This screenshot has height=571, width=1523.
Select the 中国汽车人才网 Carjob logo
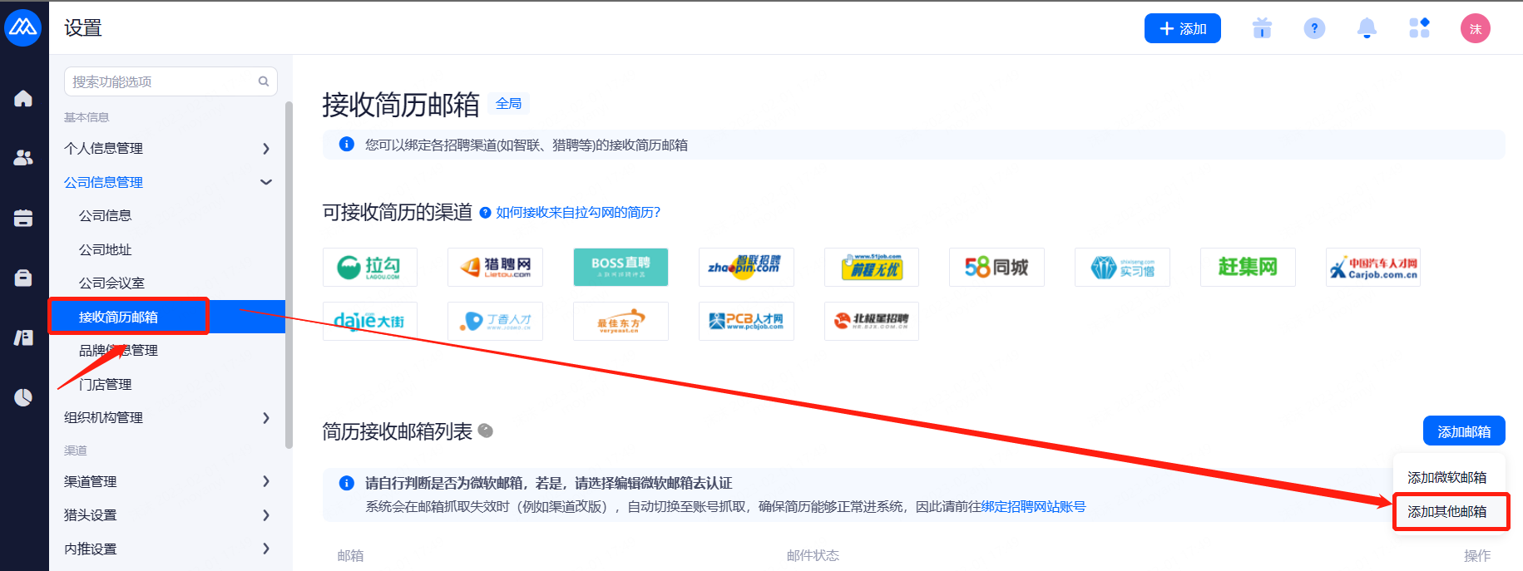point(1373,267)
